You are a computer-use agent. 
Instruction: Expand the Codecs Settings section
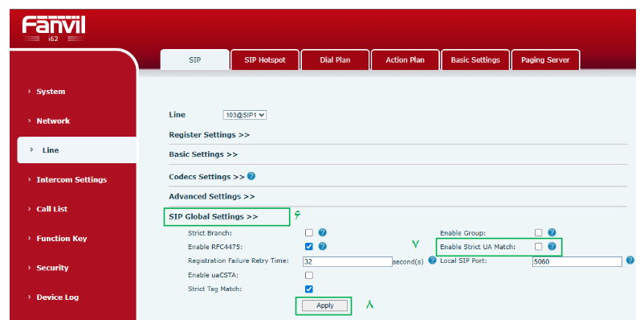point(206,177)
